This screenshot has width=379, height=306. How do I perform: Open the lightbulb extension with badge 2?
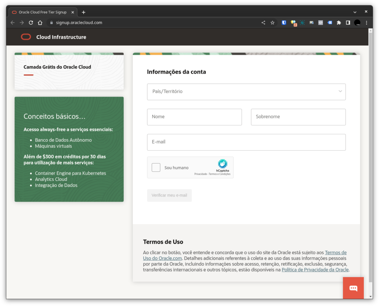click(293, 23)
